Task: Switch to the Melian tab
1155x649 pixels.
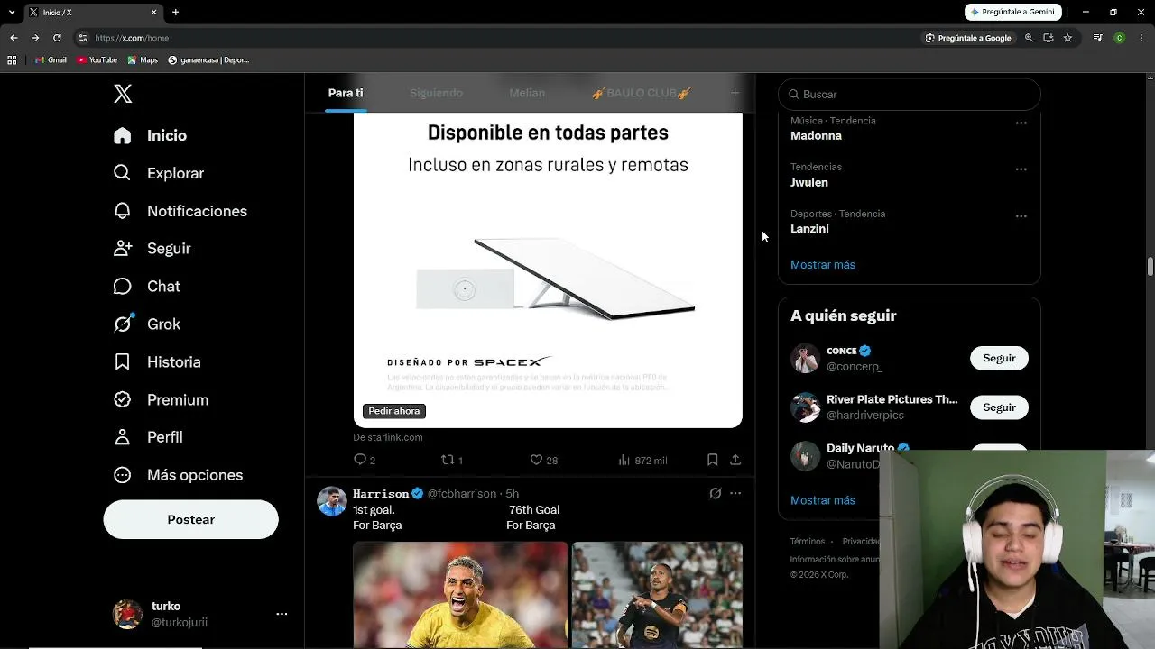Action: 527,93
